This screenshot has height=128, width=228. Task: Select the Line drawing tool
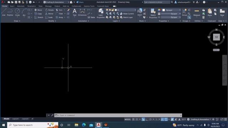4,12
